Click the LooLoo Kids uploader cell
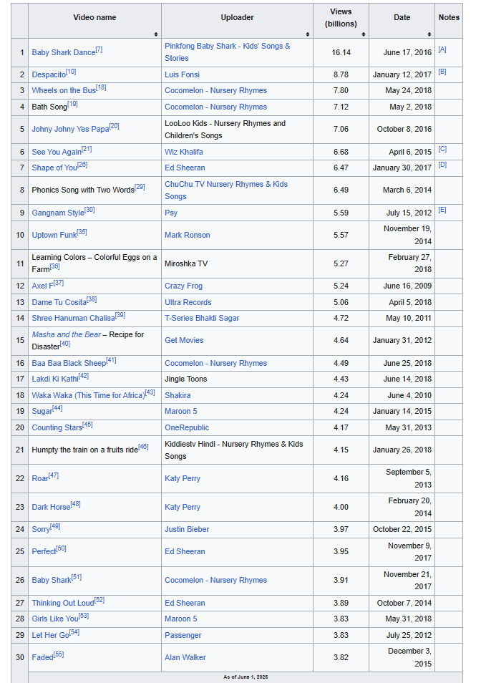The width and height of the screenshot is (481, 683). pos(237,130)
